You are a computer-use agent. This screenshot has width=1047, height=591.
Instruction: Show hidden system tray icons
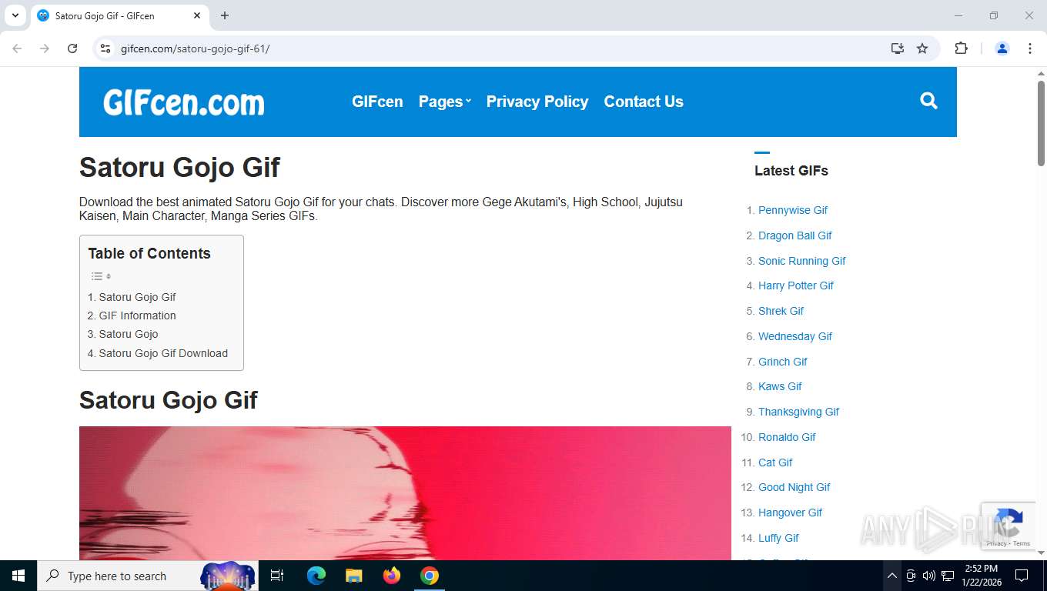tap(891, 576)
